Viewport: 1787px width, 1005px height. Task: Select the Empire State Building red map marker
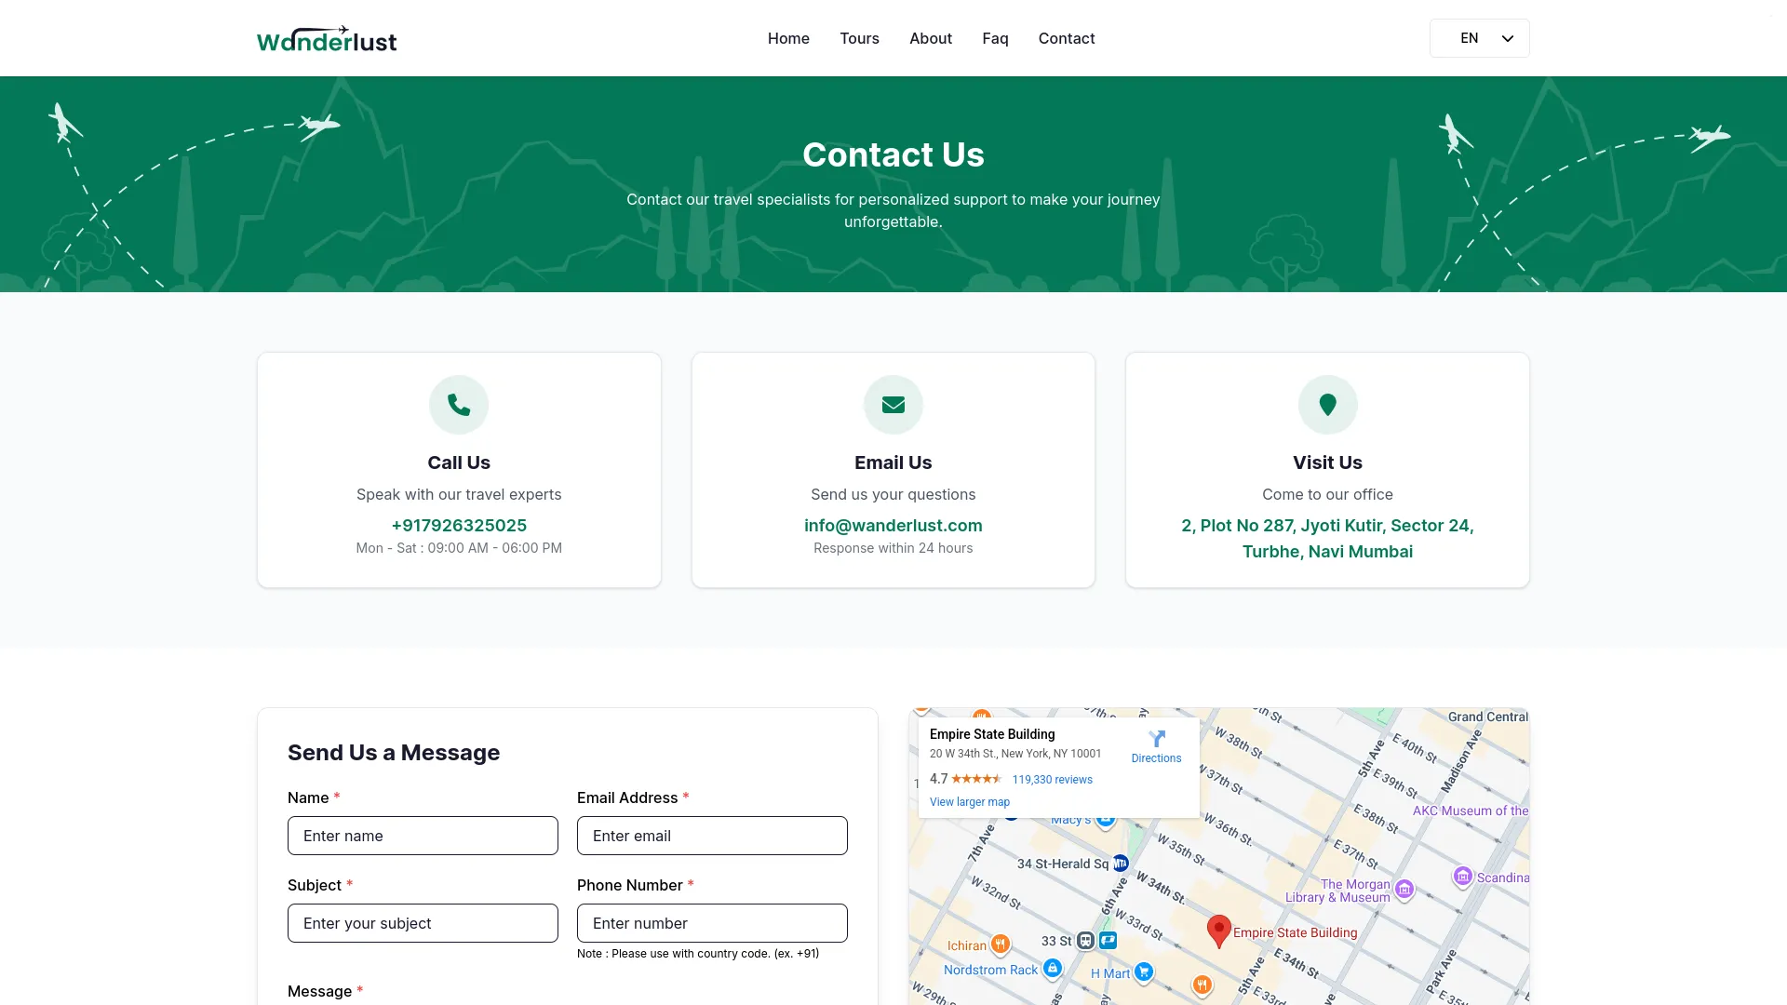(1218, 931)
